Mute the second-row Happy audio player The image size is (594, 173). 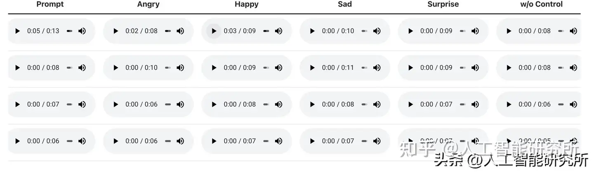tap(278, 68)
